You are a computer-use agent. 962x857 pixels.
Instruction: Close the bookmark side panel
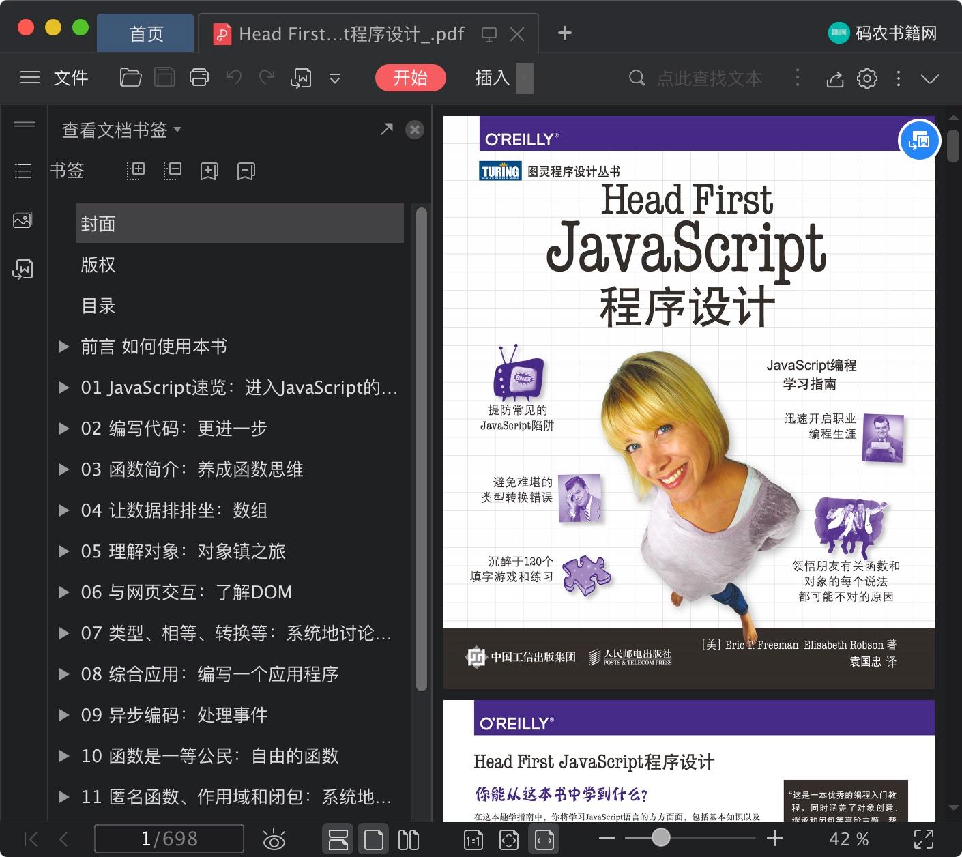[415, 130]
